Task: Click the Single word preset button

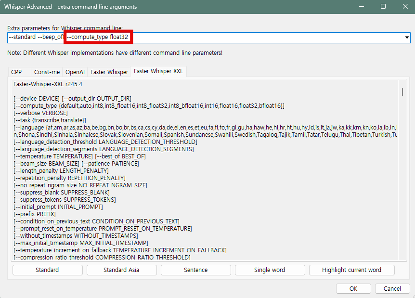Action: 270,270
